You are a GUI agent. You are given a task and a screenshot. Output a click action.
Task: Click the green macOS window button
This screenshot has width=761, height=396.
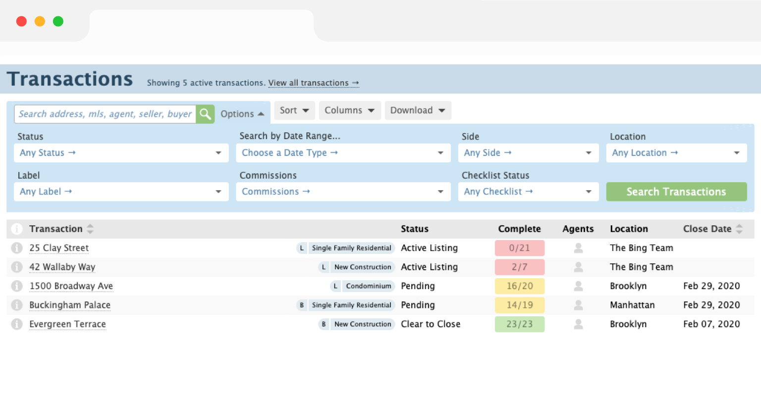pyautogui.click(x=58, y=21)
